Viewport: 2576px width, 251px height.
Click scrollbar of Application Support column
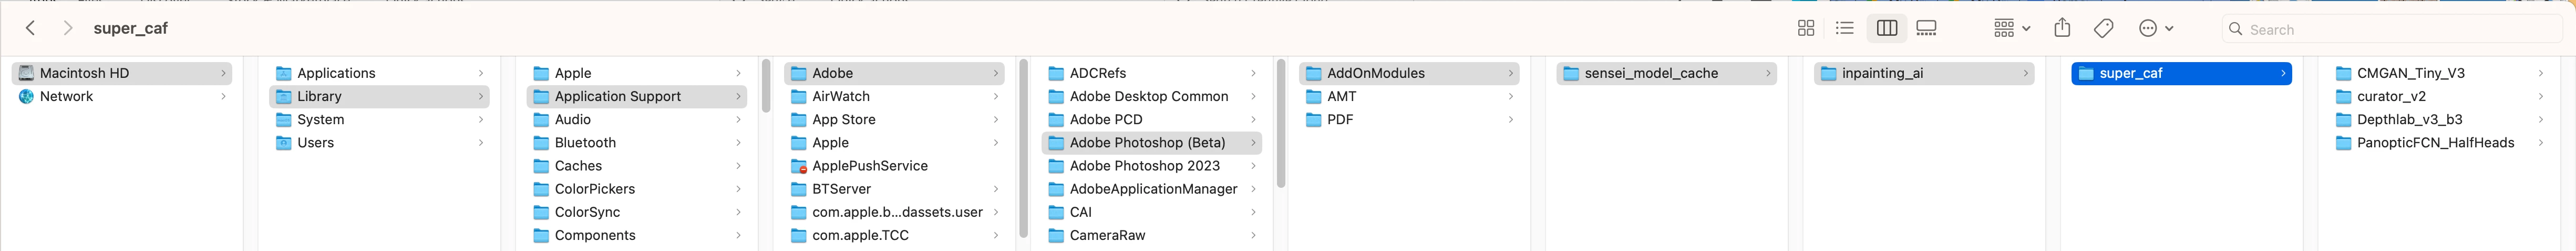click(766, 86)
